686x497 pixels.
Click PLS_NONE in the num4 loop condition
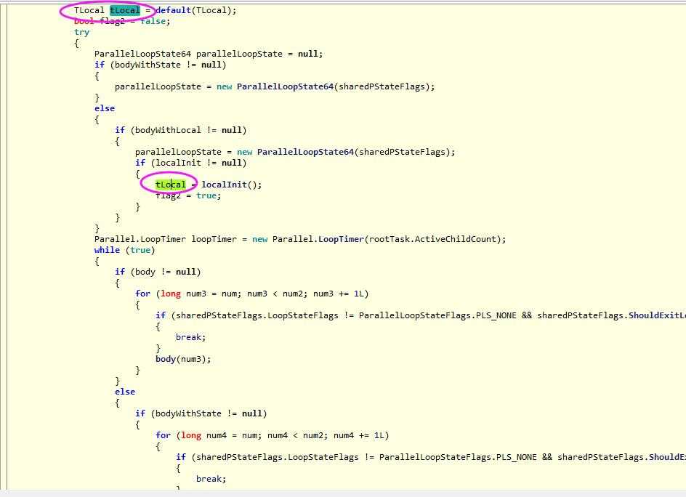[x=516, y=457]
